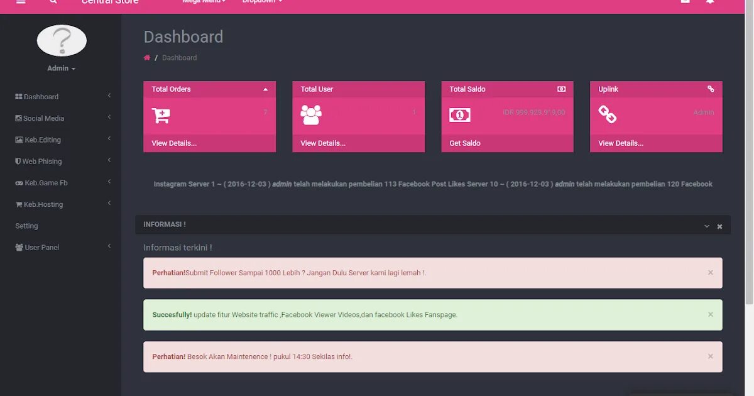Select Dashboard in the sidebar

tap(41, 97)
